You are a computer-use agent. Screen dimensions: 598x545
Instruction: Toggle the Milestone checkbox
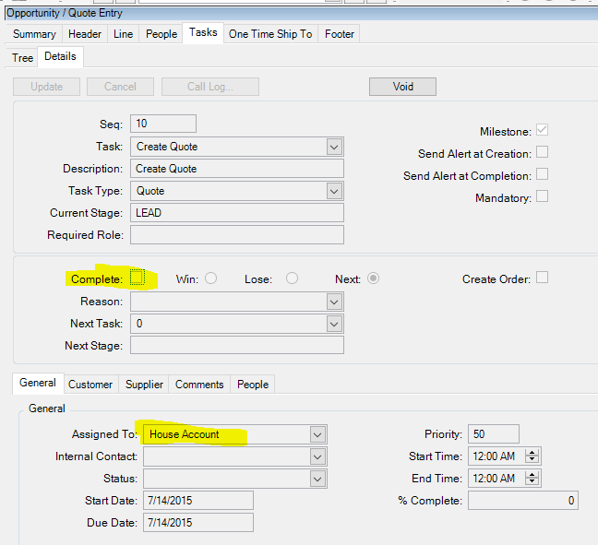pos(542,130)
